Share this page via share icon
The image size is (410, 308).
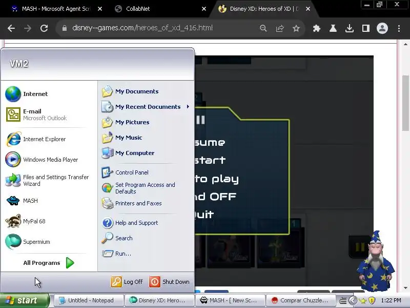279,28
